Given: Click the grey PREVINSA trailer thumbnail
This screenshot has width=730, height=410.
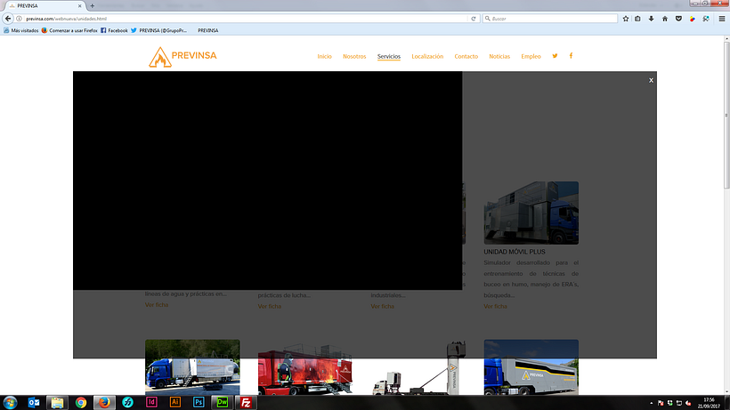Looking at the screenshot, I should click(531, 367).
